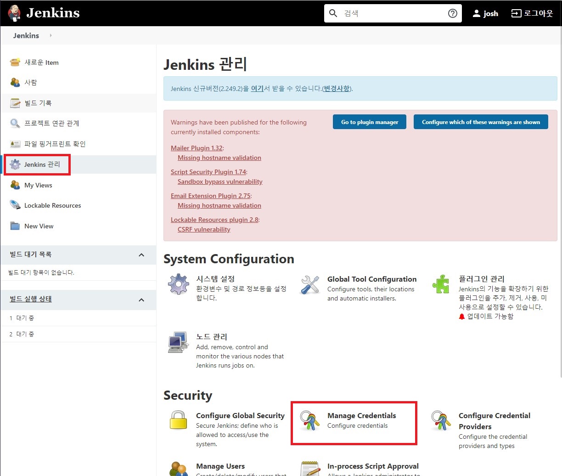Select My Views in sidebar
The height and width of the screenshot is (476, 562).
(x=38, y=185)
